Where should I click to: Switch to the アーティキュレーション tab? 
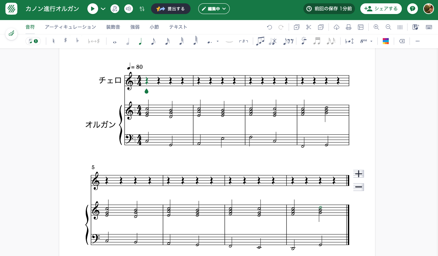tap(70, 27)
